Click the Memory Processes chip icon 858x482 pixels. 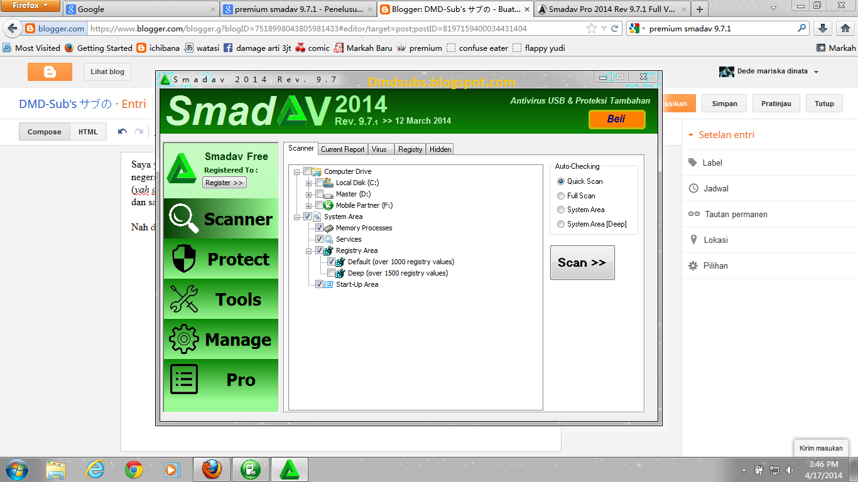tap(329, 228)
